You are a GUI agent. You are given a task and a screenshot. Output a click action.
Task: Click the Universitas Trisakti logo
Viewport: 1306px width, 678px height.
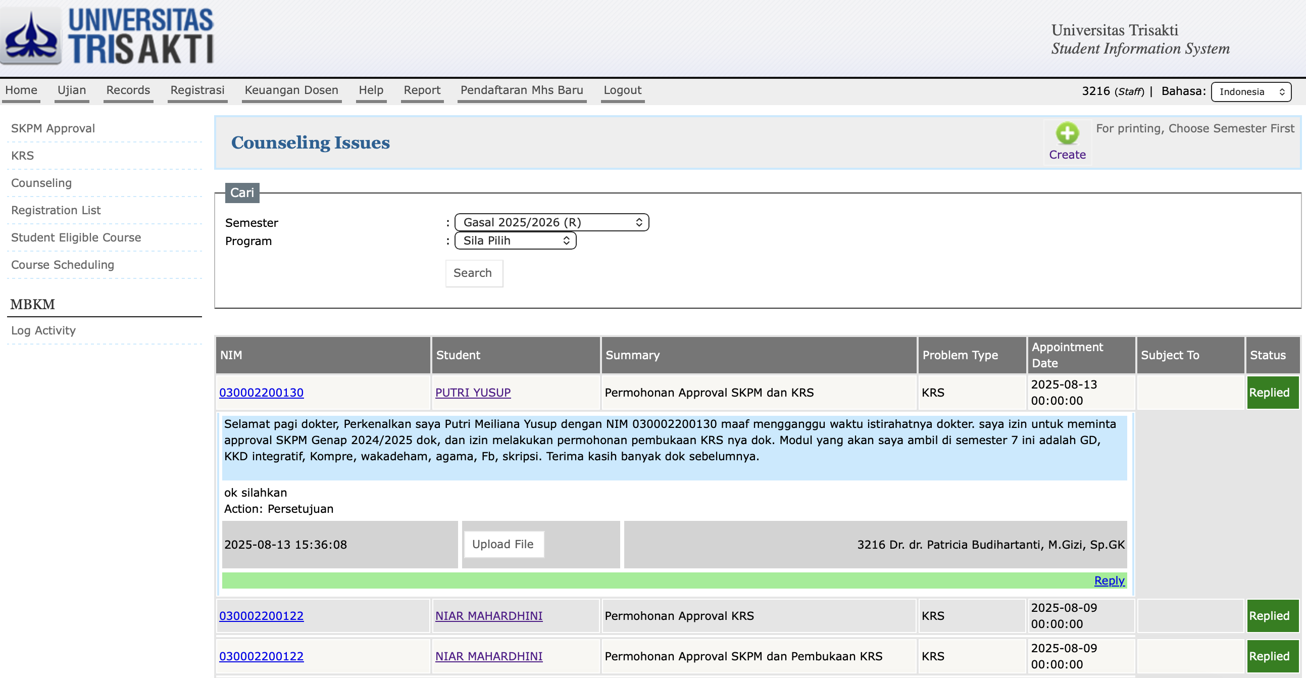click(x=108, y=35)
